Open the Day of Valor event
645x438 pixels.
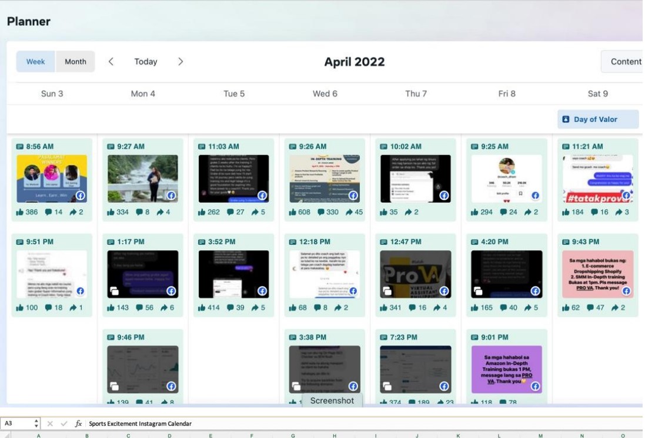tap(598, 119)
